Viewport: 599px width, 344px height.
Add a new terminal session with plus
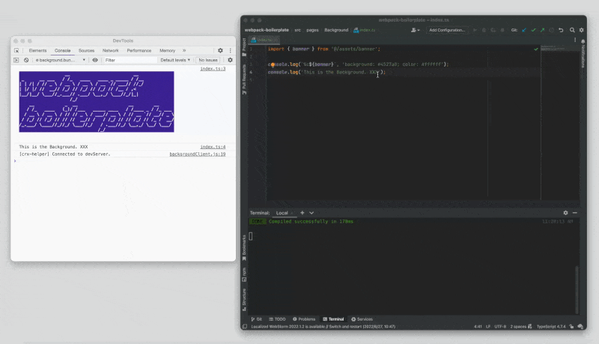[x=302, y=213]
